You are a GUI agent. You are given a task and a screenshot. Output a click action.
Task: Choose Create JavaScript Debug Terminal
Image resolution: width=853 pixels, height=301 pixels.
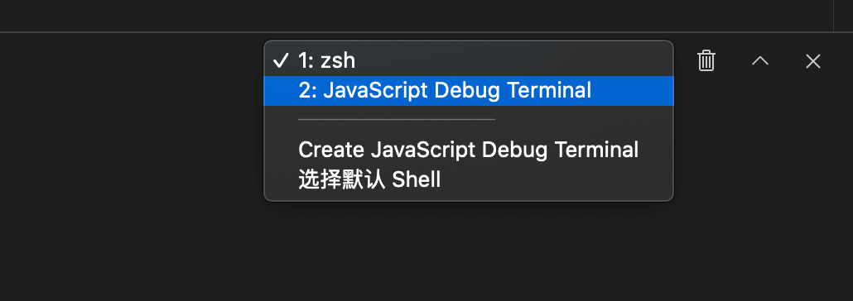pyautogui.click(x=469, y=150)
